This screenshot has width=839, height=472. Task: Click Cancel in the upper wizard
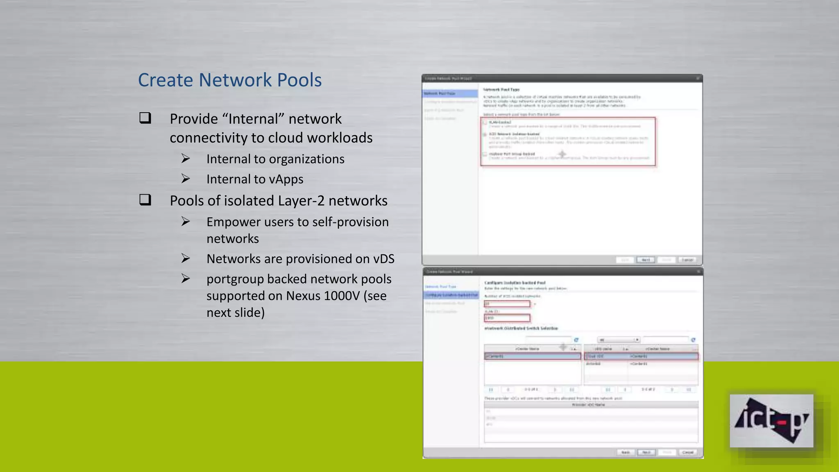(x=687, y=260)
